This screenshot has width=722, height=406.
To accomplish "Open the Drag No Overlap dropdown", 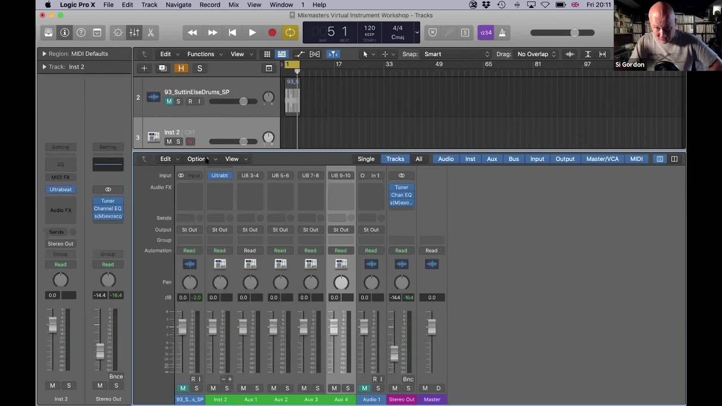I will click(536, 54).
